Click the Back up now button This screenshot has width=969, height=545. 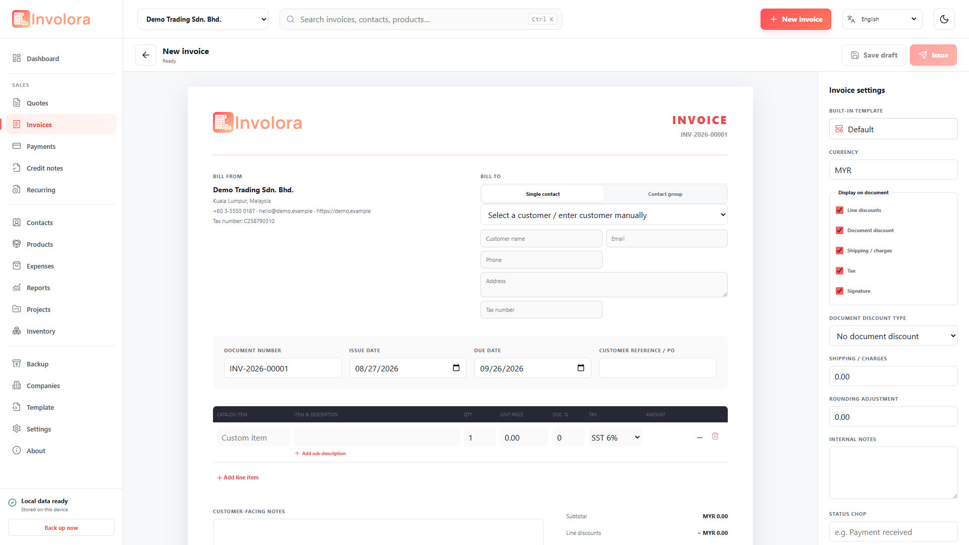pyautogui.click(x=61, y=528)
